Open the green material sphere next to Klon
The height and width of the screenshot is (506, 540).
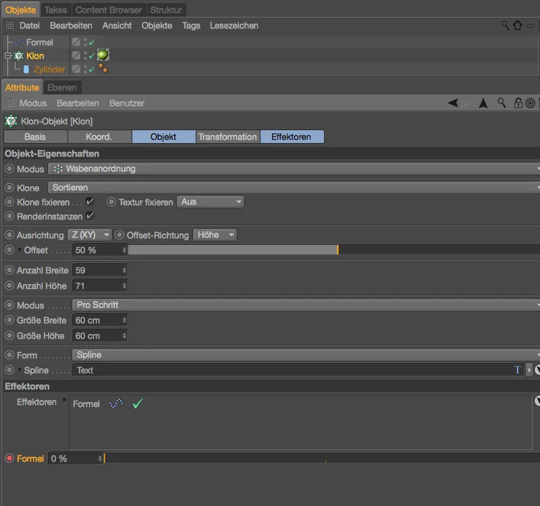[103, 55]
